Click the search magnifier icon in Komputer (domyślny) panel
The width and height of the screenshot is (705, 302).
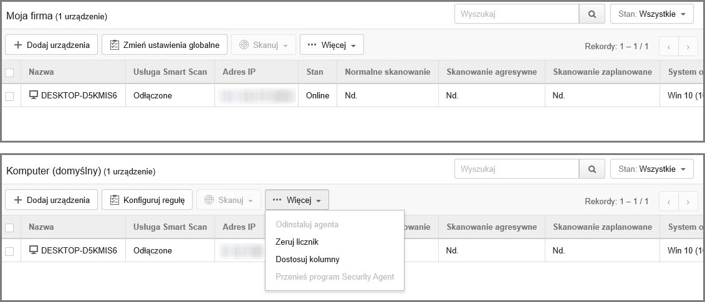[x=592, y=169]
